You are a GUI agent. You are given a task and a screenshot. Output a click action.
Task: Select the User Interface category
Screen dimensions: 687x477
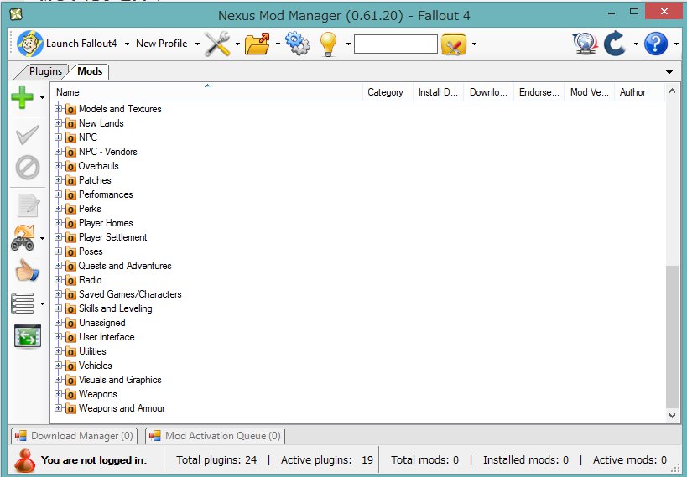[x=107, y=337]
